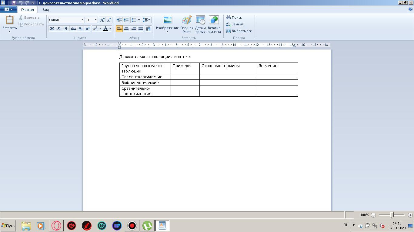
Task: Open the Calibri font family dropdown
Action: pos(82,20)
